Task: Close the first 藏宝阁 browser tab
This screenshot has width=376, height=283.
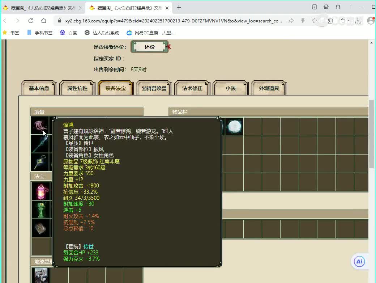Action: click(81, 8)
